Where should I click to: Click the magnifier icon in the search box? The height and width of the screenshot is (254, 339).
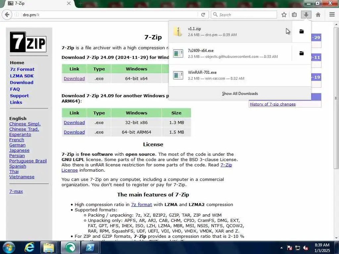(x=215, y=15)
